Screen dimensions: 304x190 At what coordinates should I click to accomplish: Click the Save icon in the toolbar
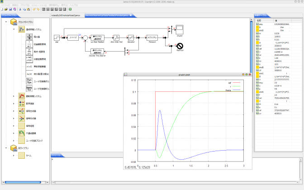pos(10,9)
